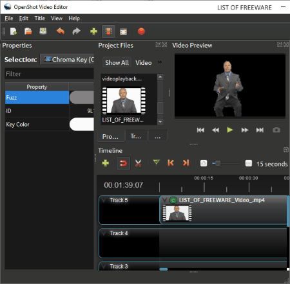Open the File menu
The width and height of the screenshot is (290, 284).
[9, 19]
